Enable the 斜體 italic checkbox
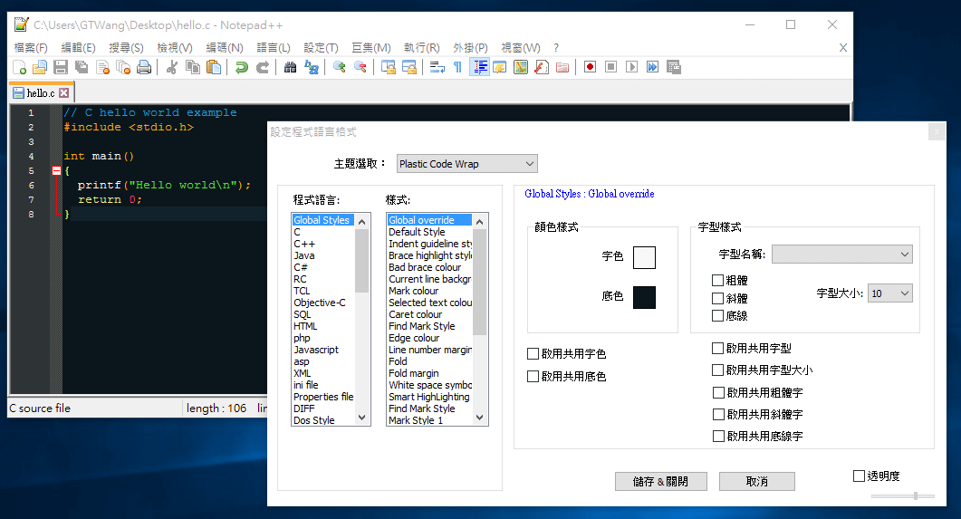Screen dimensions: 961x519 coord(717,298)
